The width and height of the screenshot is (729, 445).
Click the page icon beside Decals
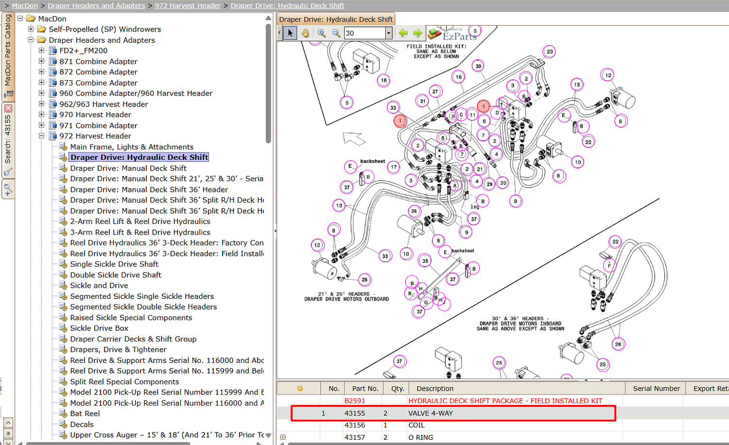(63, 424)
